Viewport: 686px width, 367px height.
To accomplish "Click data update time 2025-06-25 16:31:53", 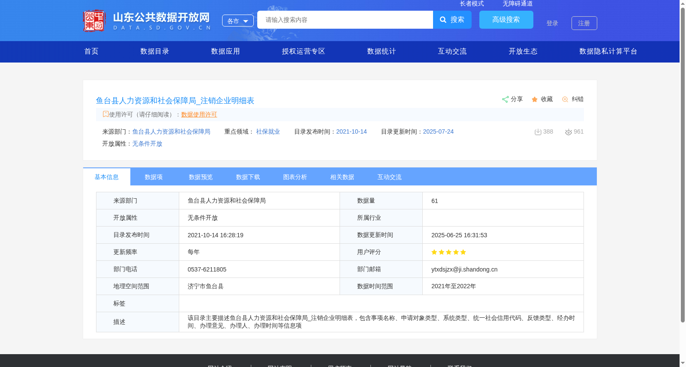I will pos(459,235).
